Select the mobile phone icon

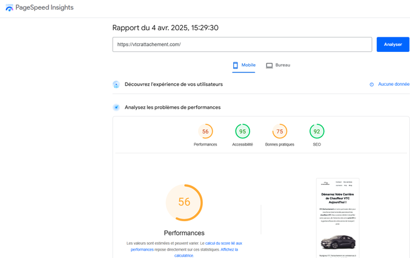click(236, 65)
